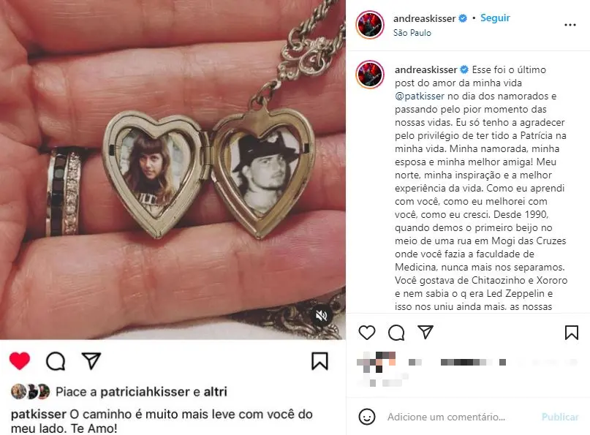Unmute the video with the speaker icon

pyautogui.click(x=321, y=315)
